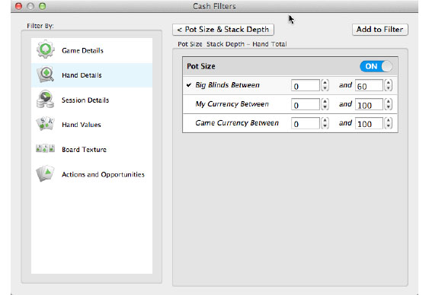Click the My Currency minimum stepper arrows
Image resolution: width=429 pixels, height=295 pixels.
pos(325,104)
